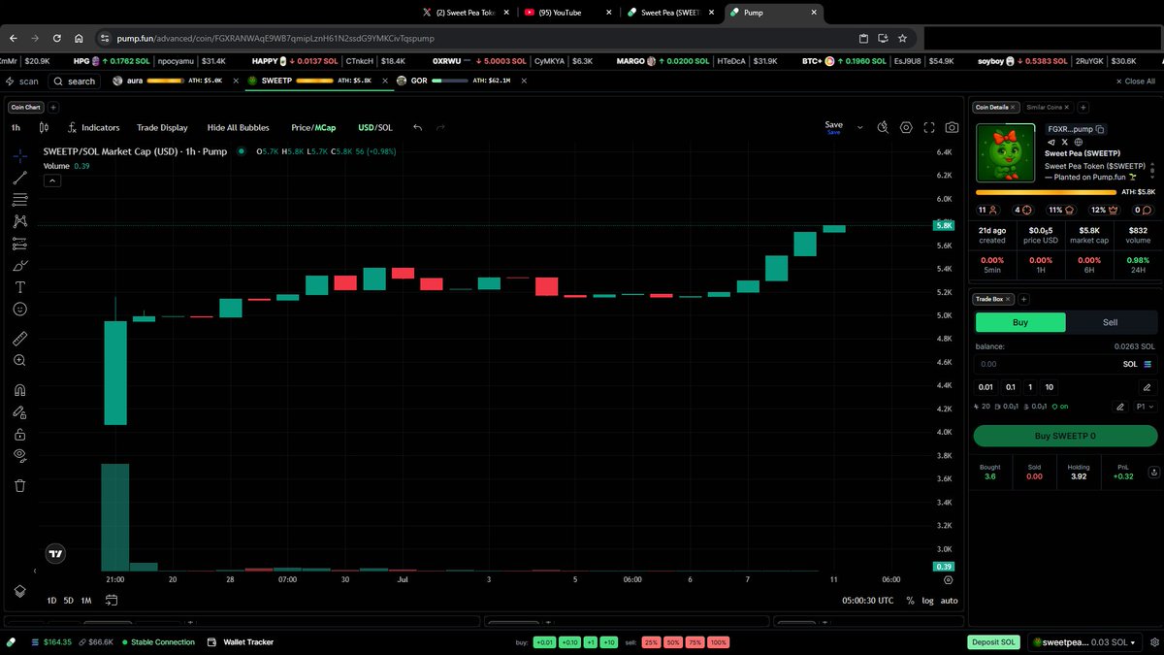
Task: Select the Sell tab in Trade Box
Action: (x=1111, y=322)
